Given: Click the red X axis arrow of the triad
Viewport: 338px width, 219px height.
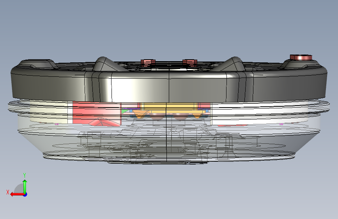Looking at the screenshot, I should (17, 194).
